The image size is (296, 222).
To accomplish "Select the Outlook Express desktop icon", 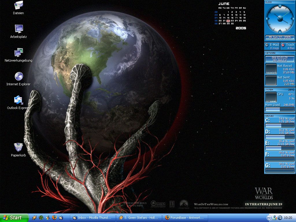I will 18,103.
